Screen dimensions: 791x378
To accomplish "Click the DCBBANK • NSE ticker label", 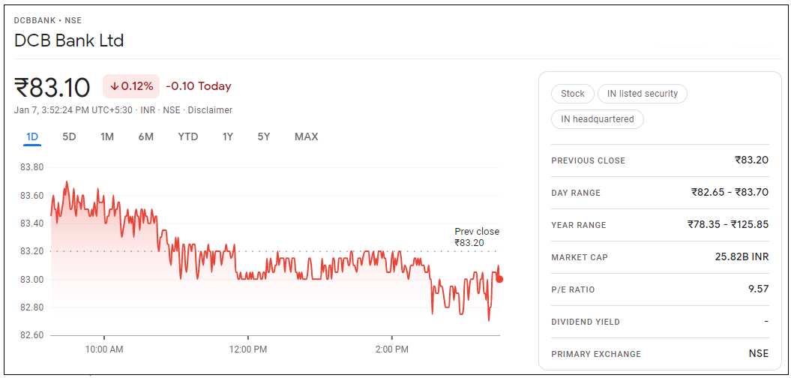I will point(48,21).
